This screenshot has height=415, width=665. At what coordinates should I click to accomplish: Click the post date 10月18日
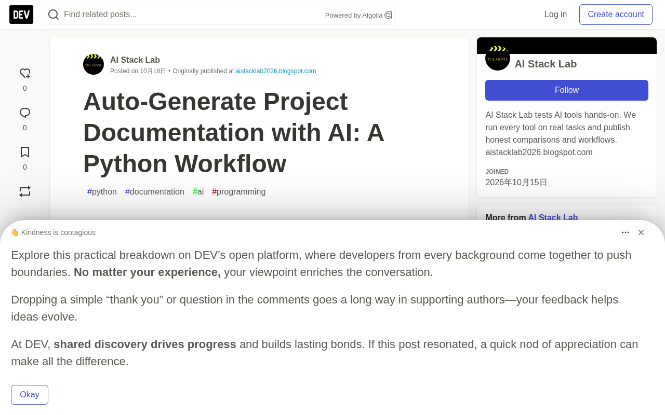153,71
